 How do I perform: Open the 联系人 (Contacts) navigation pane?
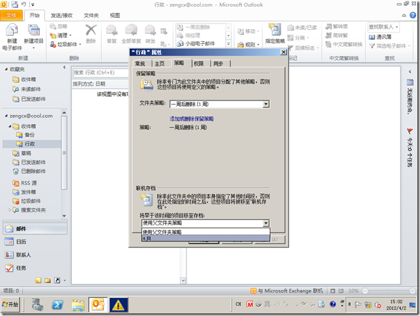coord(23,255)
